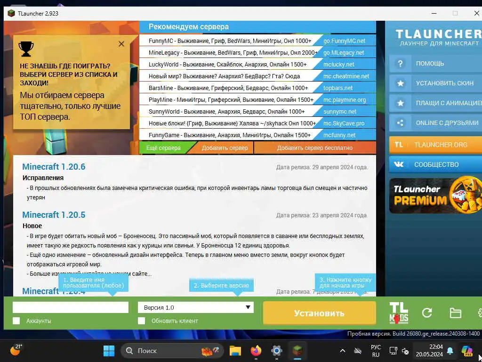This screenshot has width=482, height=362.
Task: Visit TLAUNCHER.ORG website button
Action: click(x=435, y=145)
